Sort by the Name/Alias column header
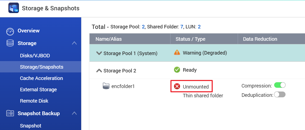 pos(108,39)
